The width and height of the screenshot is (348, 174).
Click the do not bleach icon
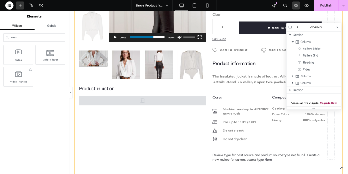pyautogui.click(x=215, y=130)
